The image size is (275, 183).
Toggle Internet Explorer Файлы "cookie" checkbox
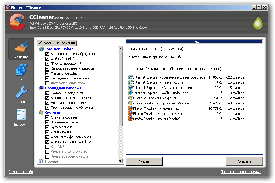(x=47, y=59)
